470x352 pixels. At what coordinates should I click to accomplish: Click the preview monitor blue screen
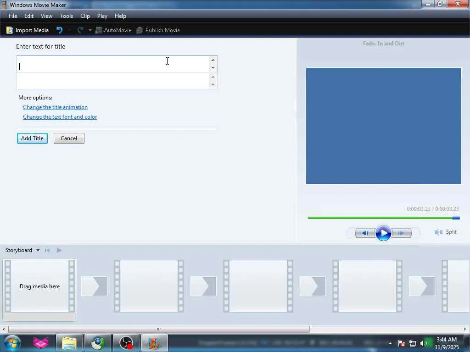(384, 126)
